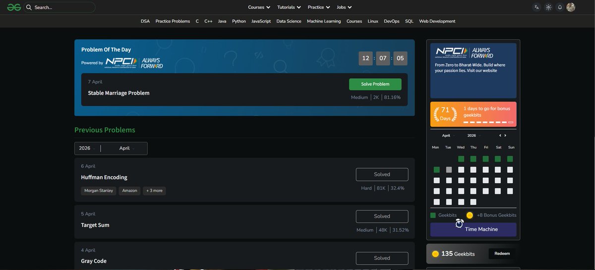Screen dimensions: 595x270
Task: Click the green Solve Problem button
Action: [375, 84]
